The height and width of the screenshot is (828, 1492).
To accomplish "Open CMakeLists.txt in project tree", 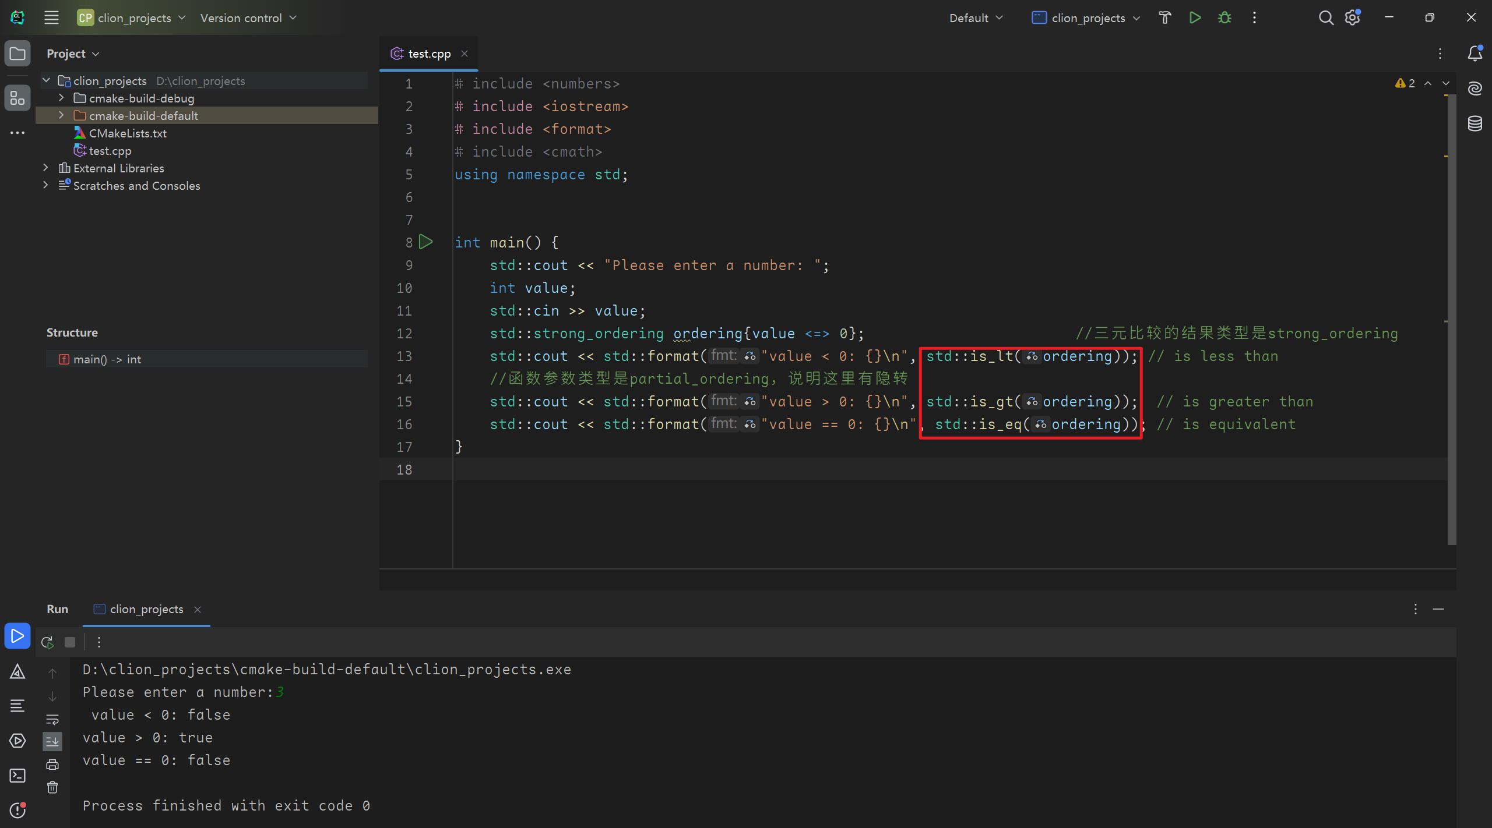I will (128, 133).
